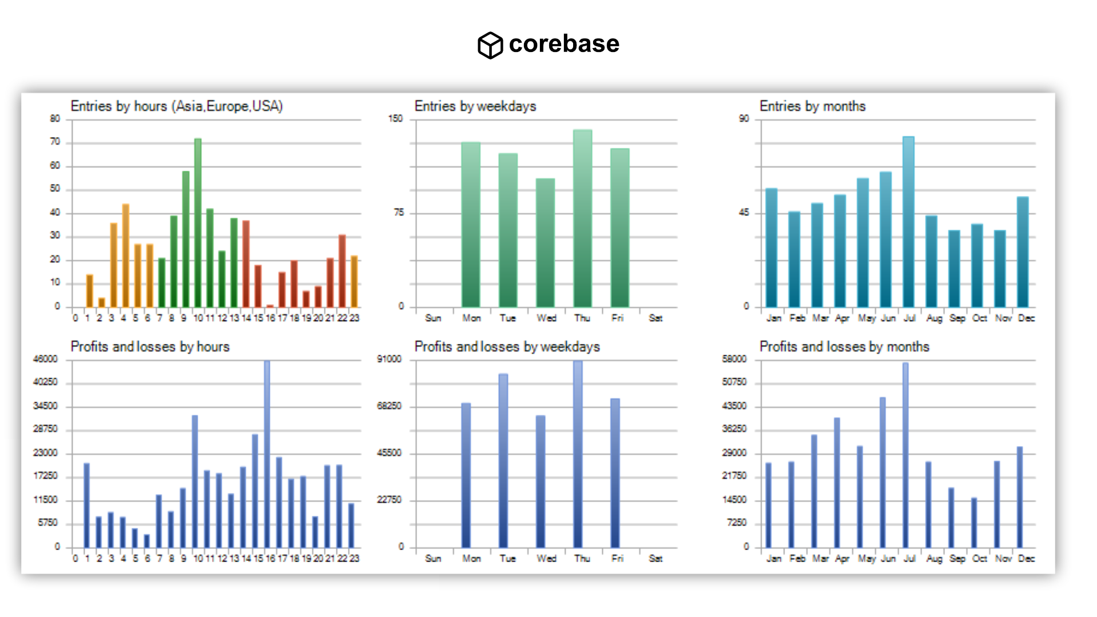Click the red bar at hour 14

(x=246, y=264)
